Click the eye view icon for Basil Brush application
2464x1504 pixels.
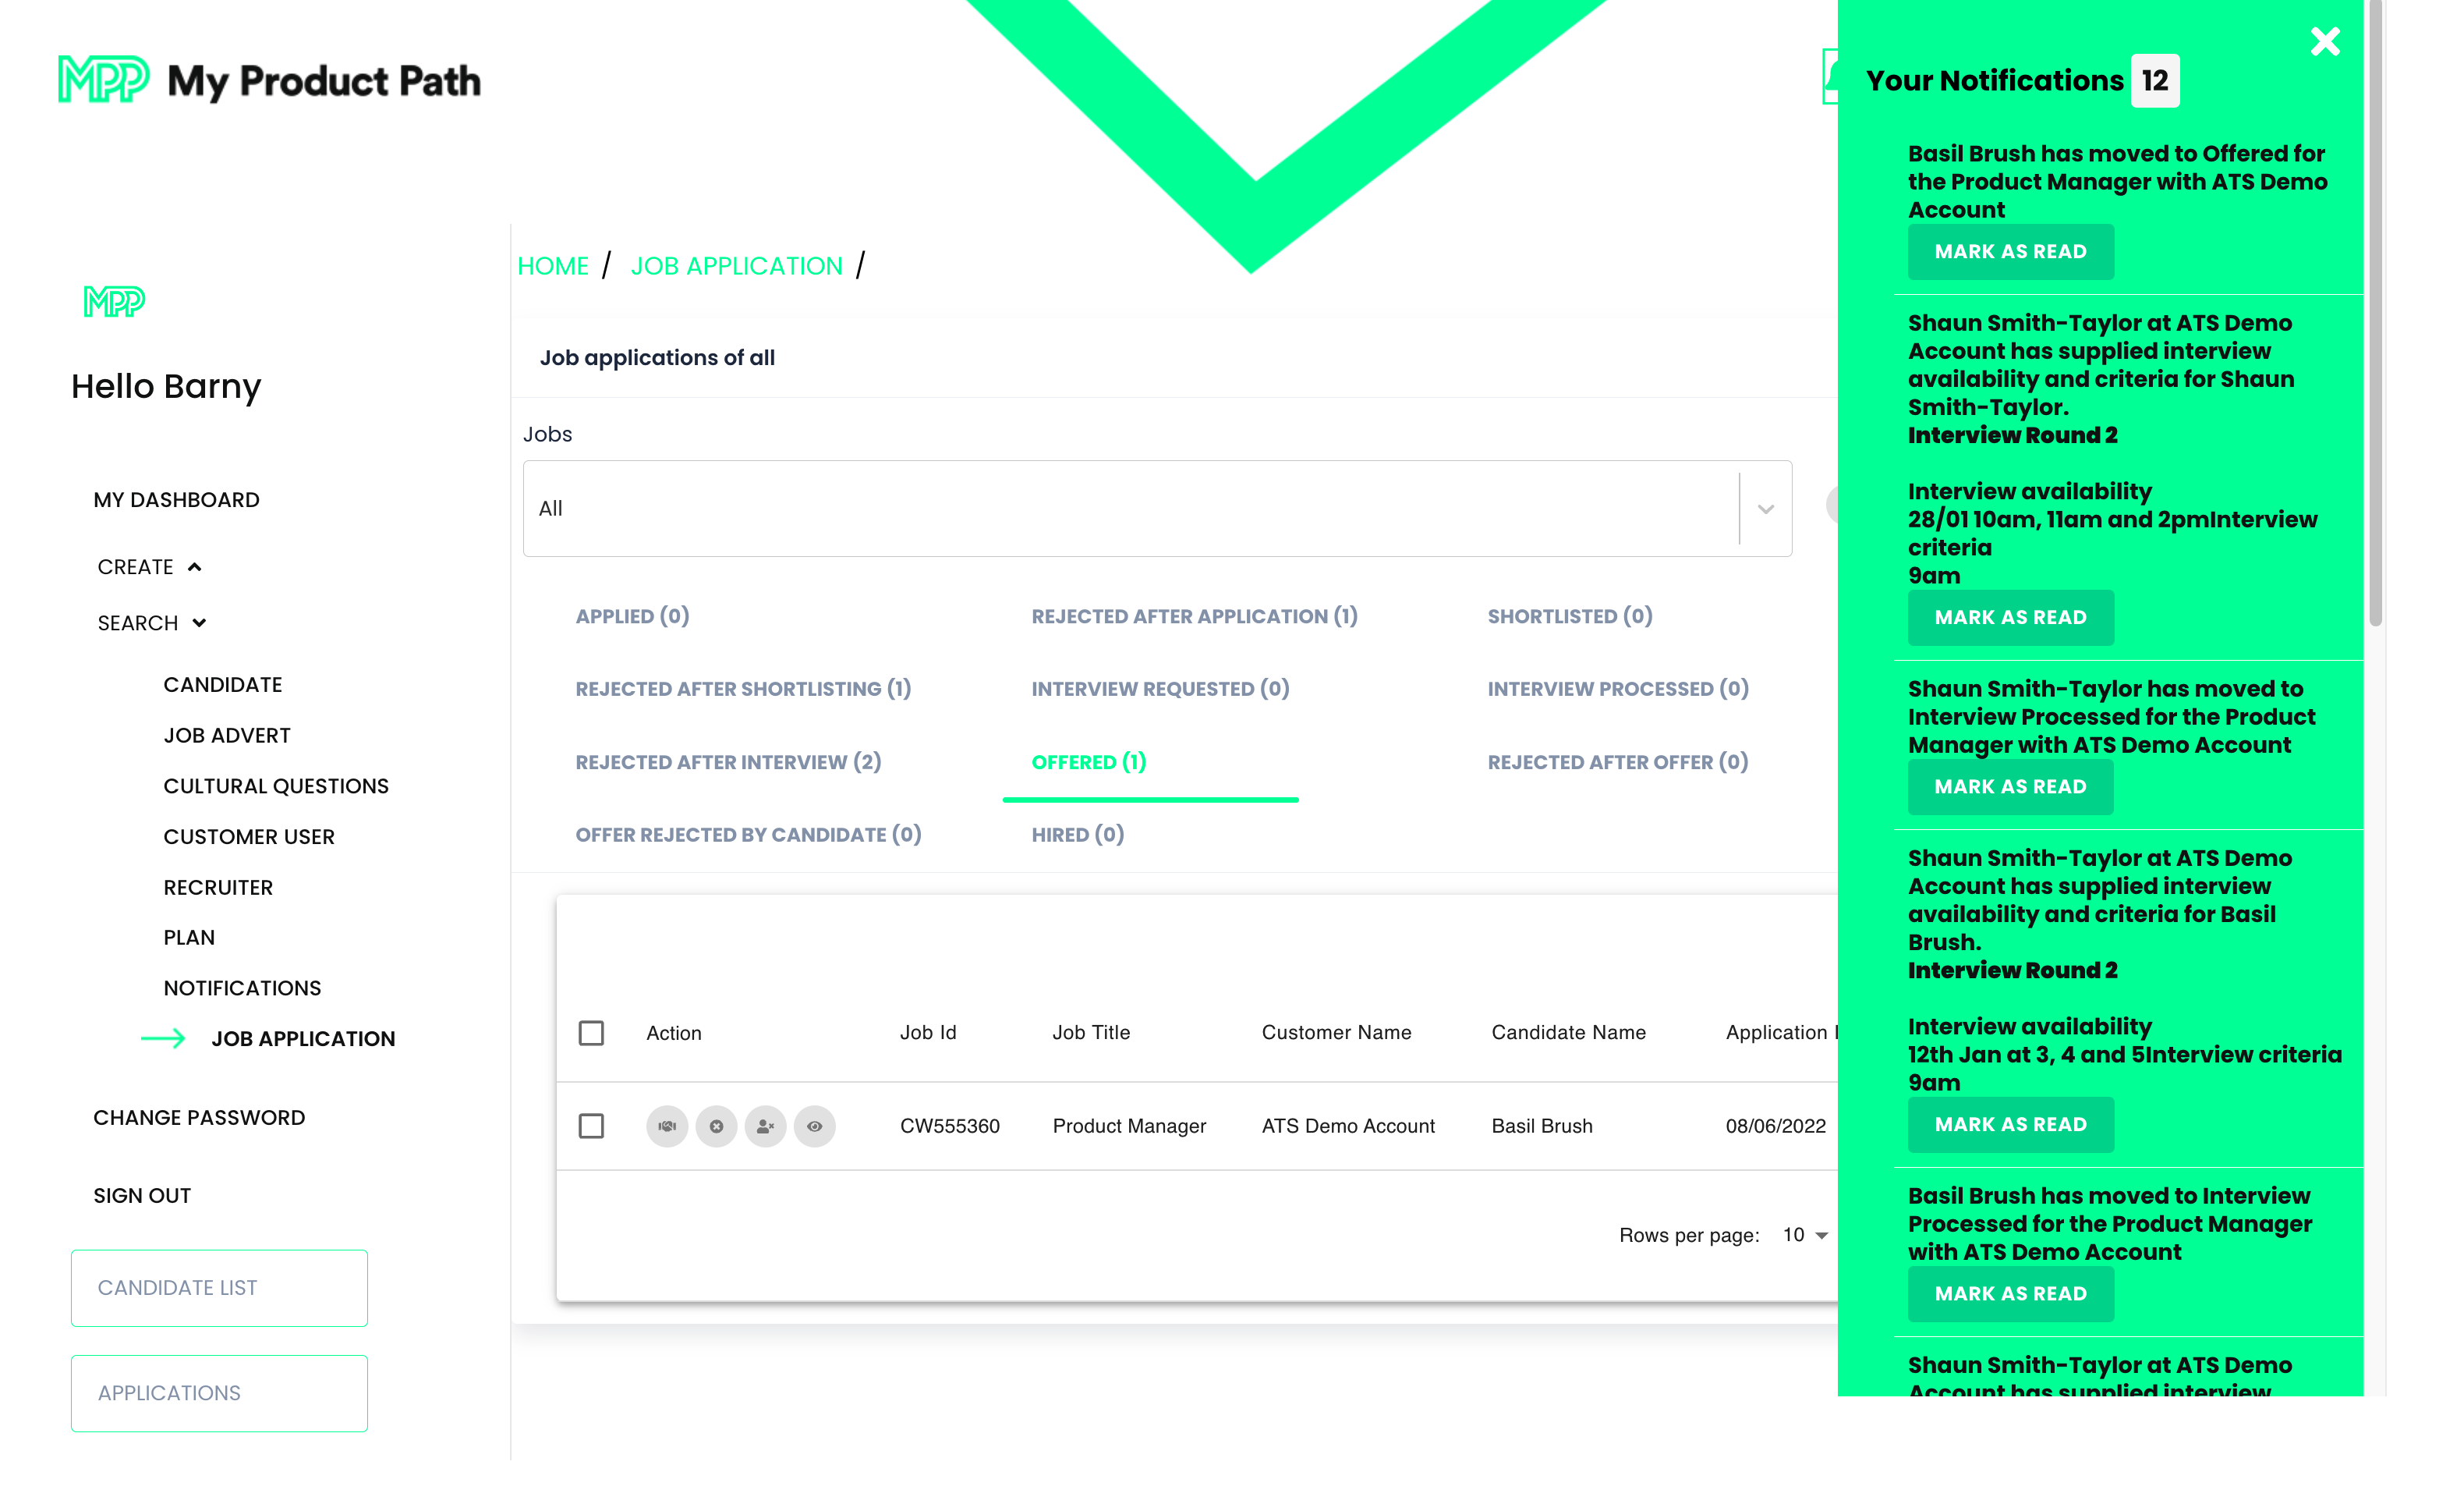(x=814, y=1126)
